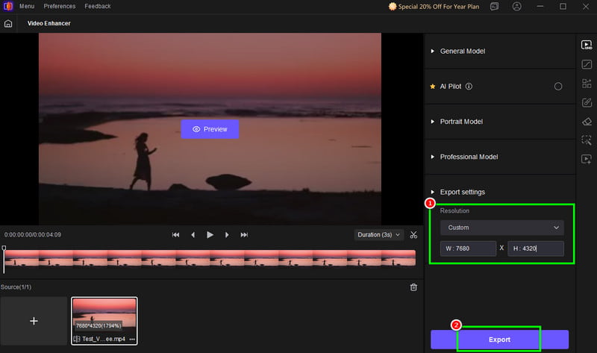Open the three-dots menu on Test_V...ee.mp4

[x=132, y=339]
